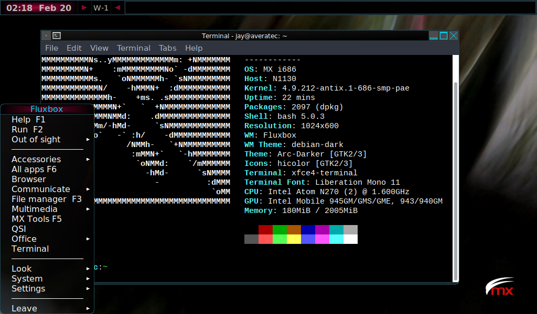The height and width of the screenshot is (314, 537).
Task: Click the dark blue color block
Action: 308,230
